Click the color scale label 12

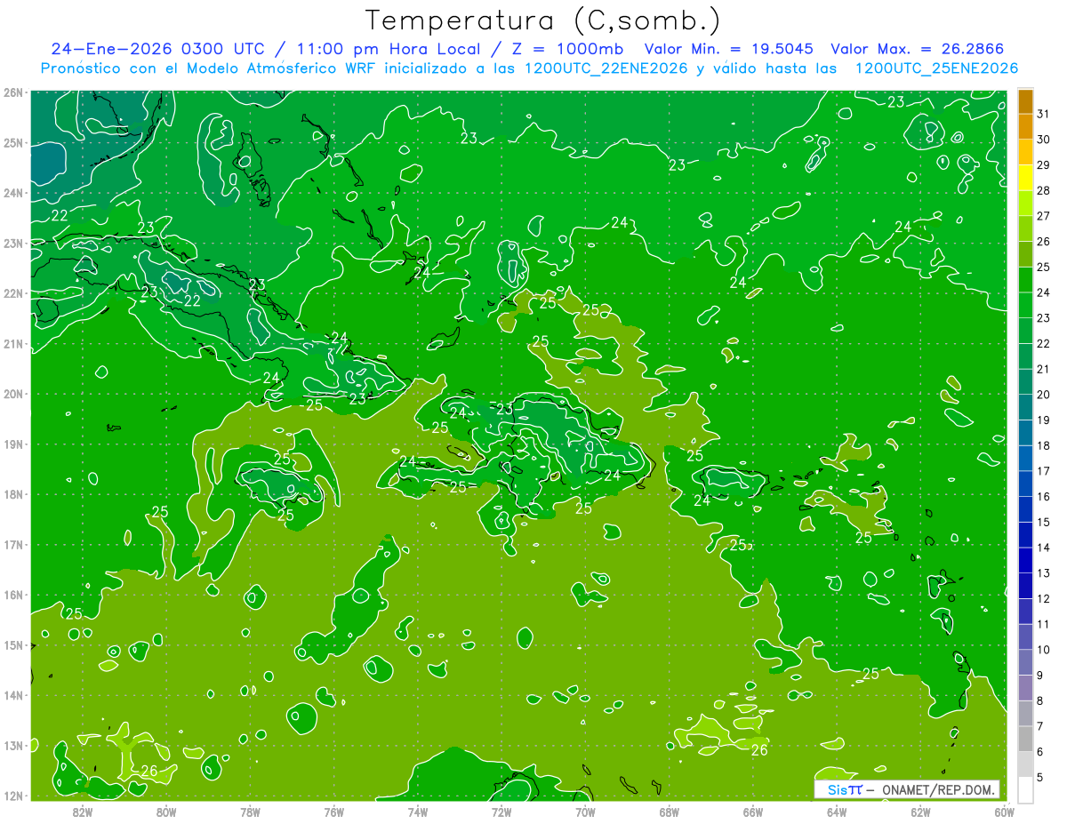1044,598
